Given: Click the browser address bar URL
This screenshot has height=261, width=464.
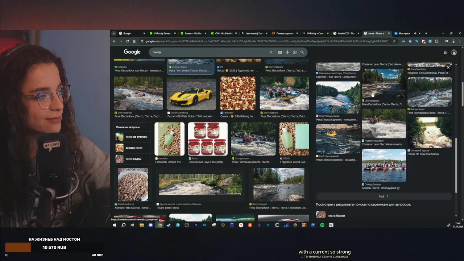Looking at the screenshot, I should [268, 41].
